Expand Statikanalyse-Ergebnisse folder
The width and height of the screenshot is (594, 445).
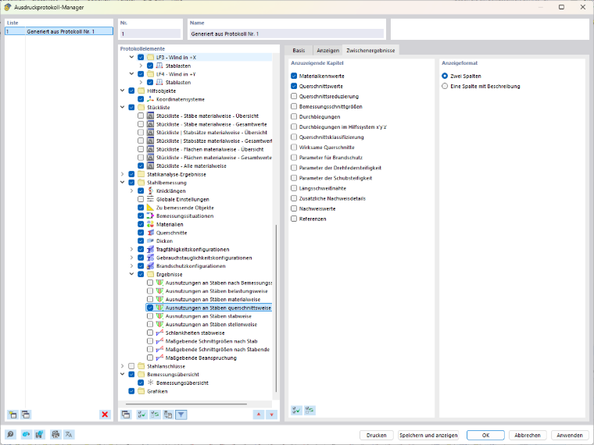(x=123, y=174)
